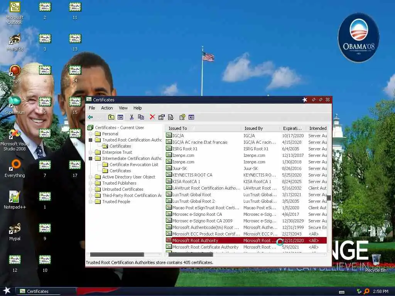Image resolution: width=395 pixels, height=296 pixels.
Task: Select the Juur-SK certificate row
Action: coord(246,168)
